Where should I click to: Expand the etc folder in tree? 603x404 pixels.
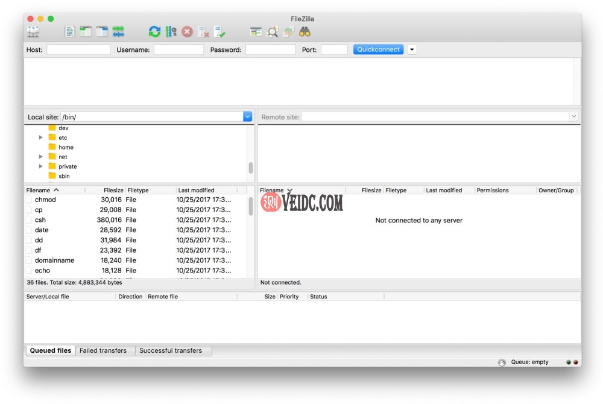pyautogui.click(x=41, y=138)
